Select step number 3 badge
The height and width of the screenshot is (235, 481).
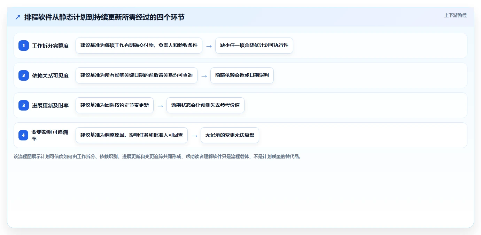[24, 105]
